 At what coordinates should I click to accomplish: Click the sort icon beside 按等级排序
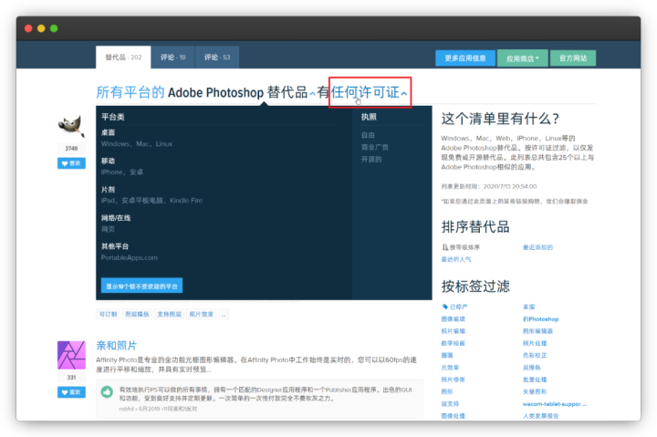(x=444, y=247)
